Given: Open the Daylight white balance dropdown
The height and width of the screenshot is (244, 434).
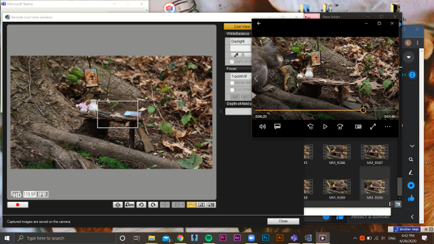Looking at the screenshot, I should [241, 41].
